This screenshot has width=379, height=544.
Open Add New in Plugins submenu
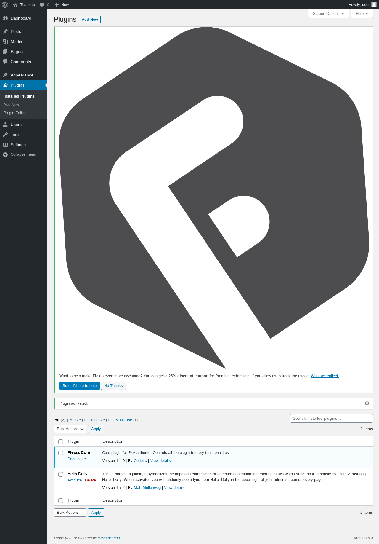(x=11, y=105)
